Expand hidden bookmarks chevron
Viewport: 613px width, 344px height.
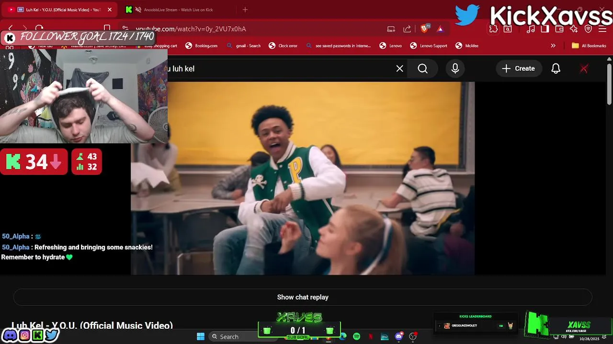553,46
